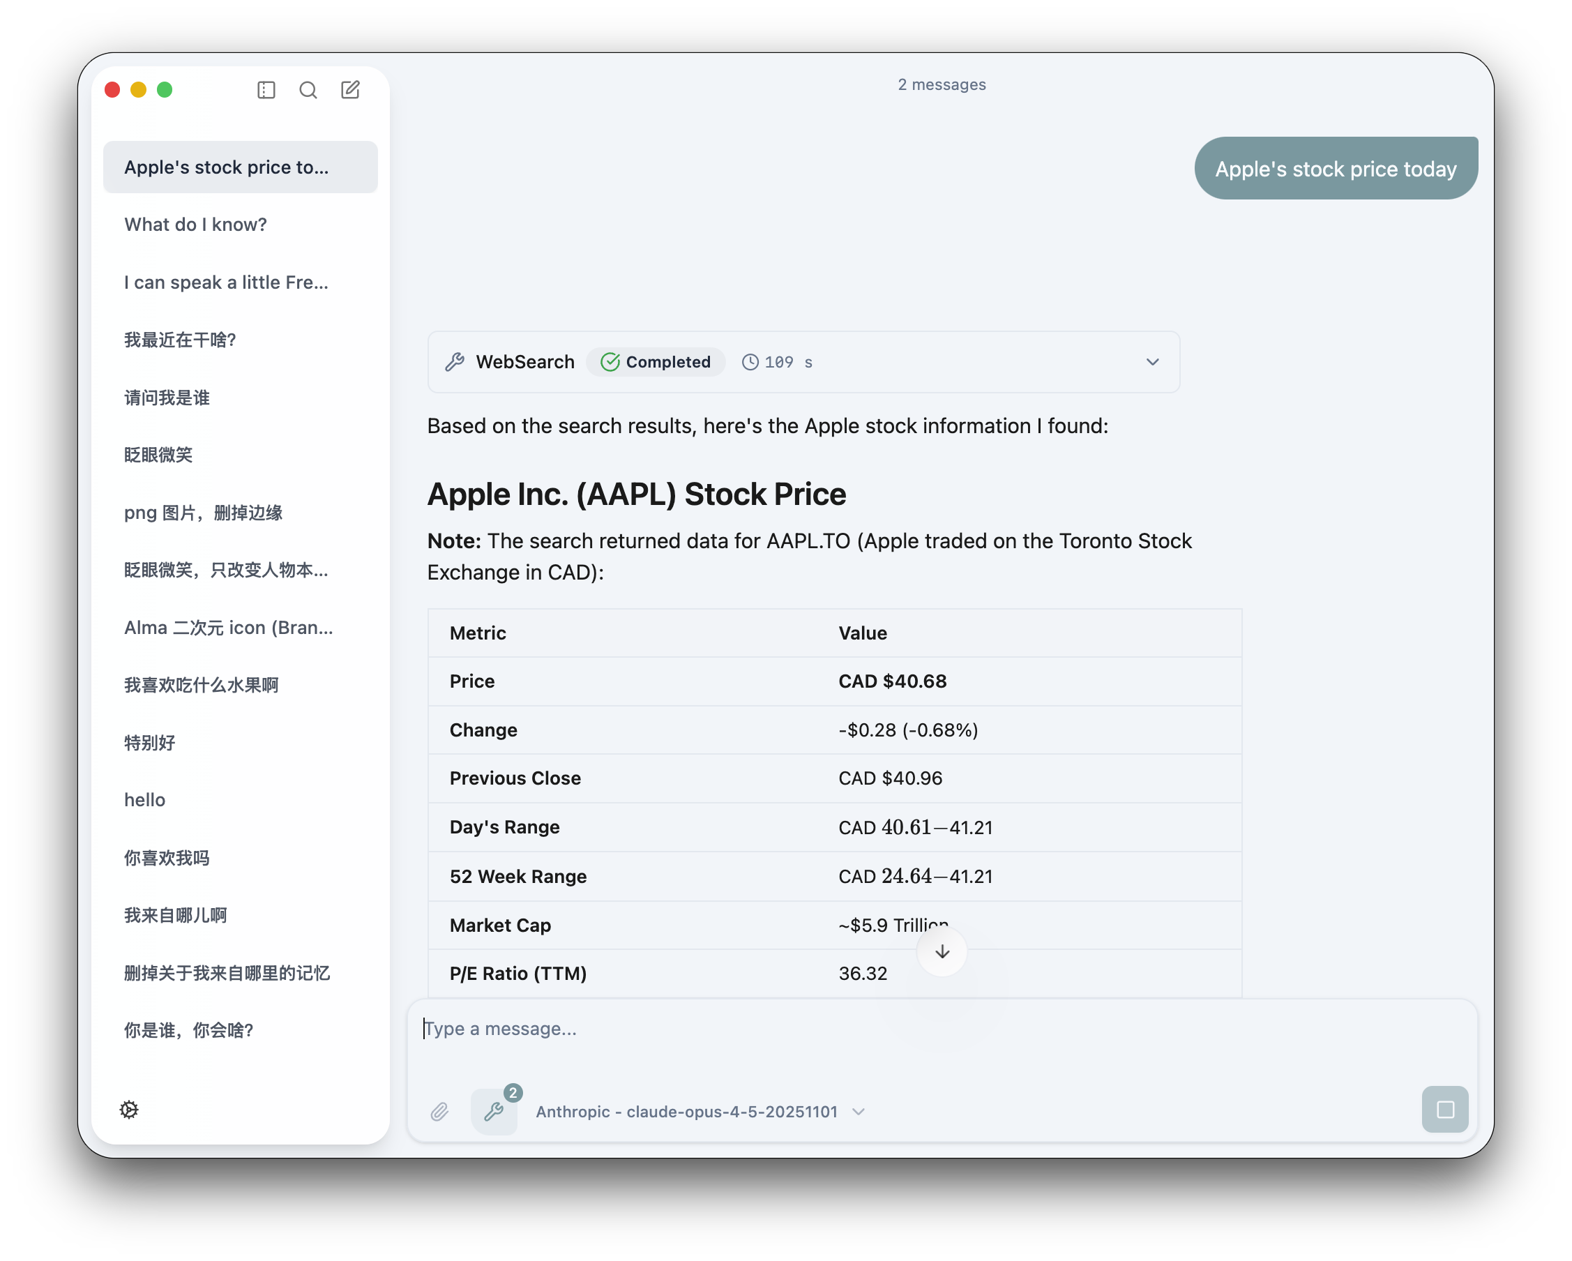The image size is (1572, 1261).
Task: Click the 'Apple's stock price today' message bubble
Action: pyautogui.click(x=1335, y=169)
